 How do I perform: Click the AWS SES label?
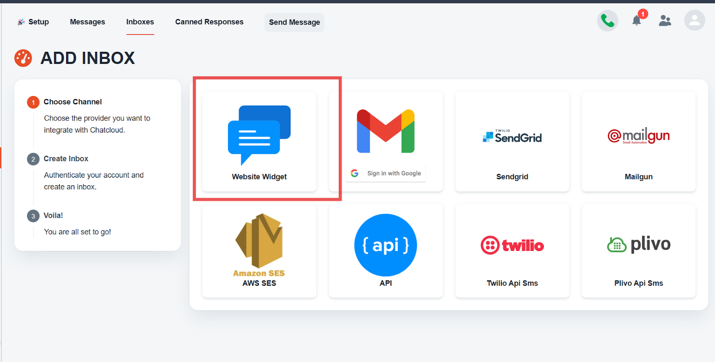pyautogui.click(x=259, y=283)
